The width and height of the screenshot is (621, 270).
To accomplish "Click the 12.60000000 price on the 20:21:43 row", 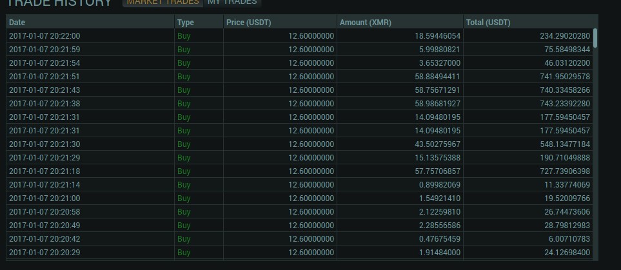I will click(x=311, y=90).
